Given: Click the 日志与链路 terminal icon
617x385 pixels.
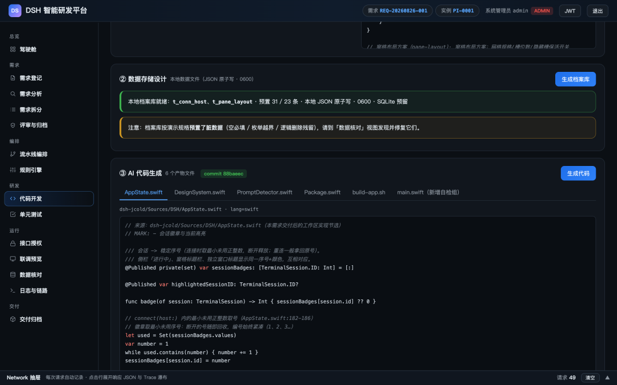Looking at the screenshot, I should point(13,291).
